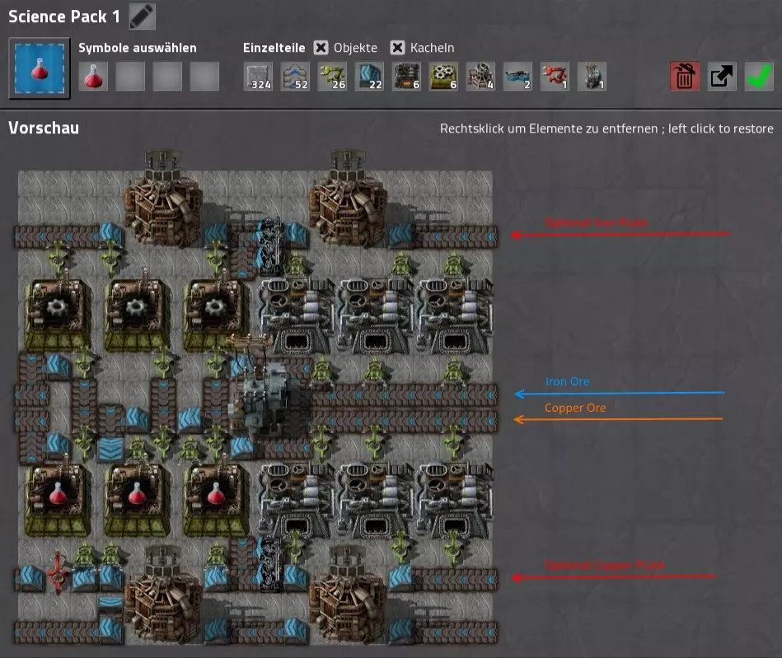
Task: Click the bottom-right brown machine in preview
Action: (x=348, y=595)
